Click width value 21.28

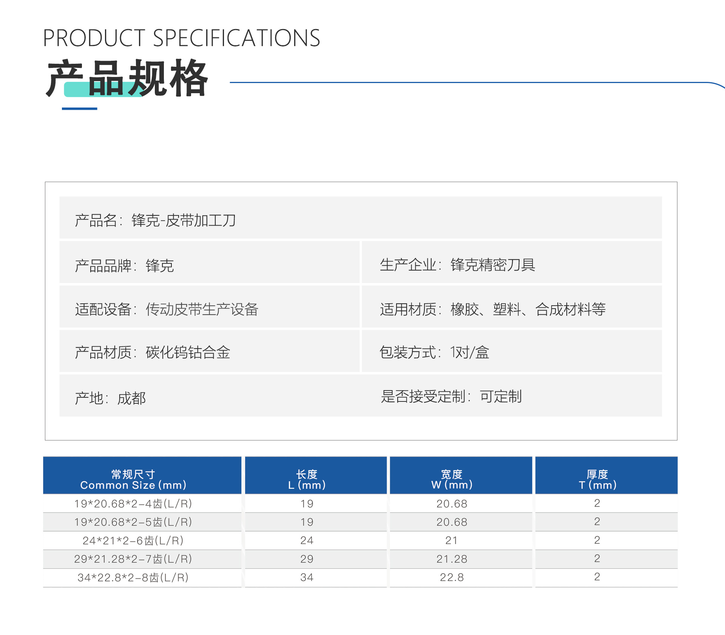pyautogui.click(x=452, y=559)
